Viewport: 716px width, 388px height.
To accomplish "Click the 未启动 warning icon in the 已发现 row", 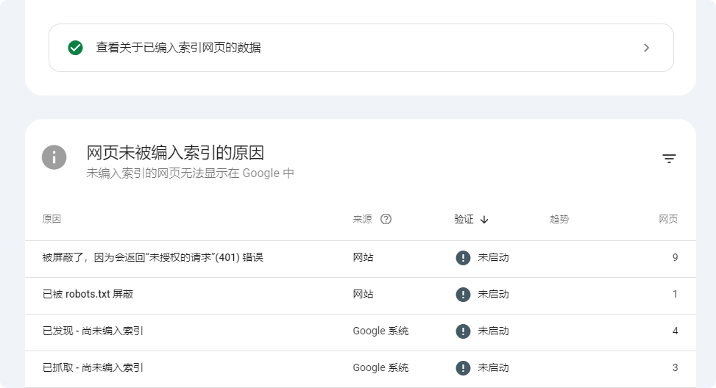I will coord(463,331).
